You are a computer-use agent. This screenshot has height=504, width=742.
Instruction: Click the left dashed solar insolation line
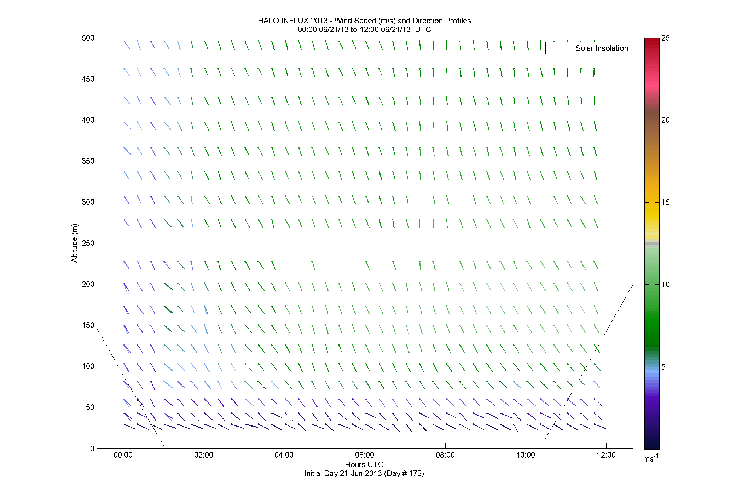tap(131, 388)
